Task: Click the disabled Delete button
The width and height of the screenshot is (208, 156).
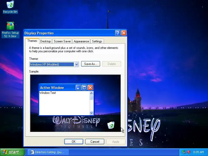Action: coord(112,64)
